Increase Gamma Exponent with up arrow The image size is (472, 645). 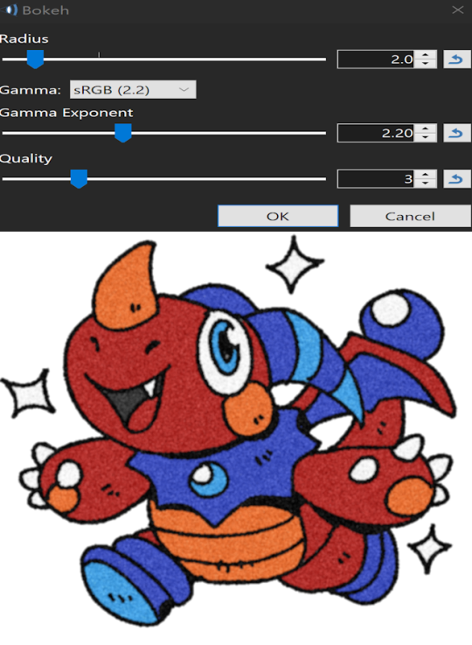426,128
